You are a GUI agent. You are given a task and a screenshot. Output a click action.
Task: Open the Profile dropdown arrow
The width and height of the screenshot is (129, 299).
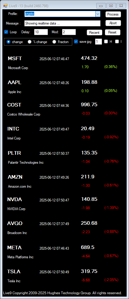[x=98, y=14]
